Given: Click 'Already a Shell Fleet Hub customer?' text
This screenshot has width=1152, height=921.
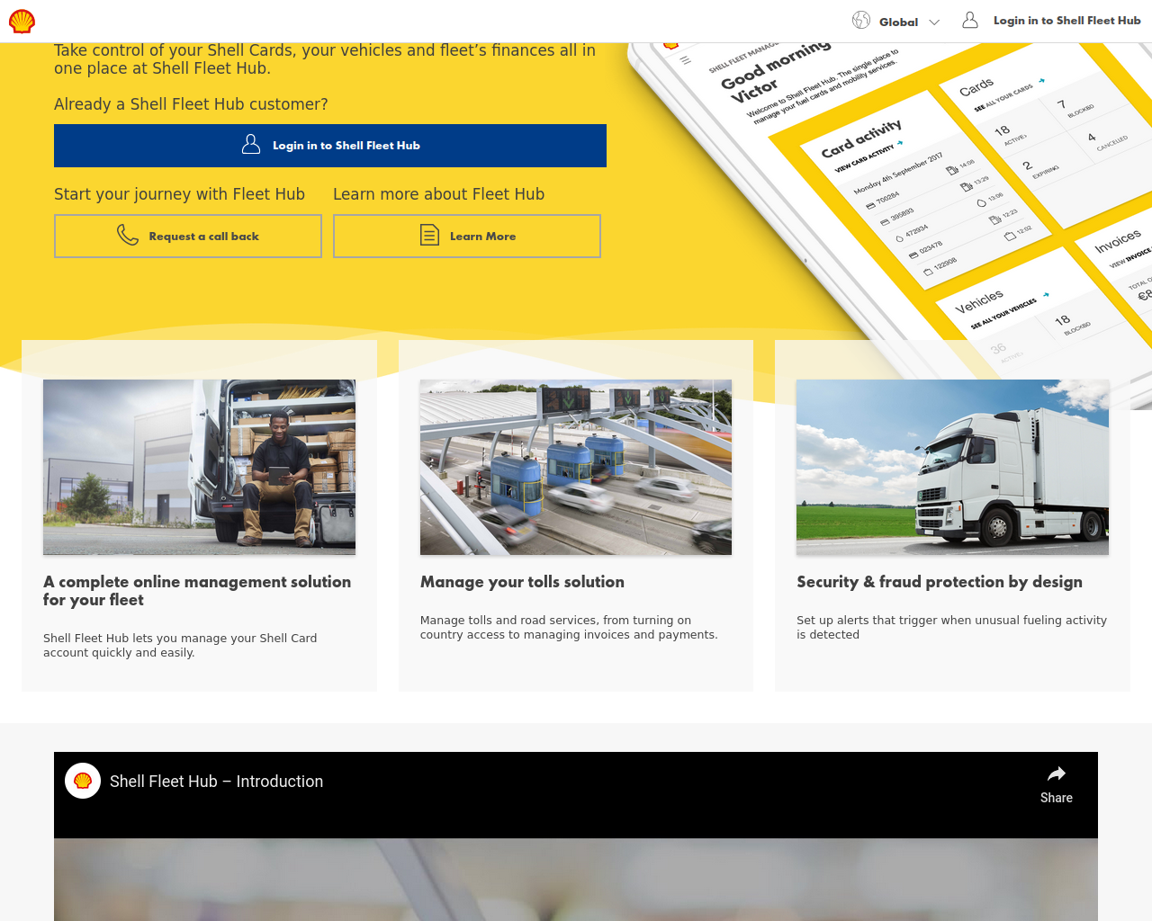Looking at the screenshot, I should click(191, 104).
